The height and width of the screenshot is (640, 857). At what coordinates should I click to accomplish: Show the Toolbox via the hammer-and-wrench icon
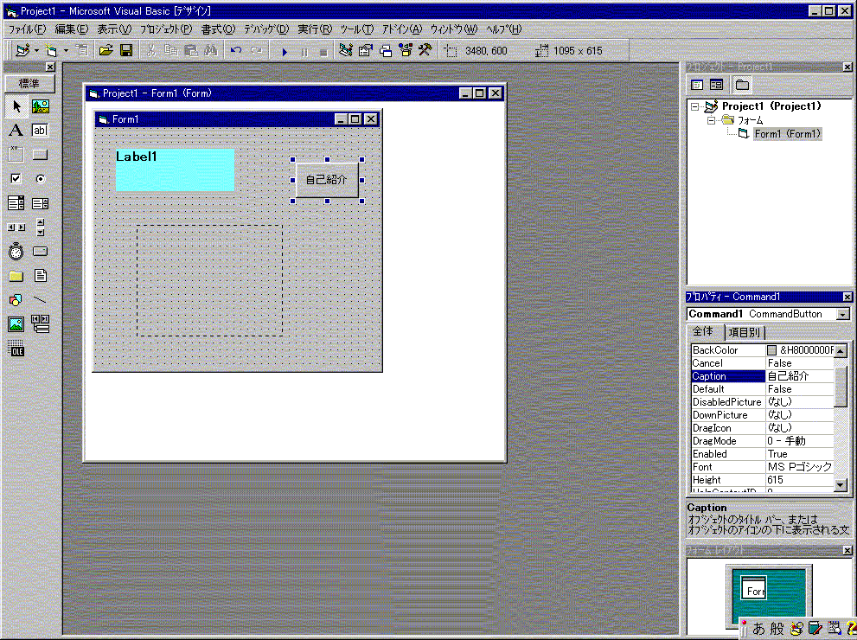pyautogui.click(x=425, y=51)
